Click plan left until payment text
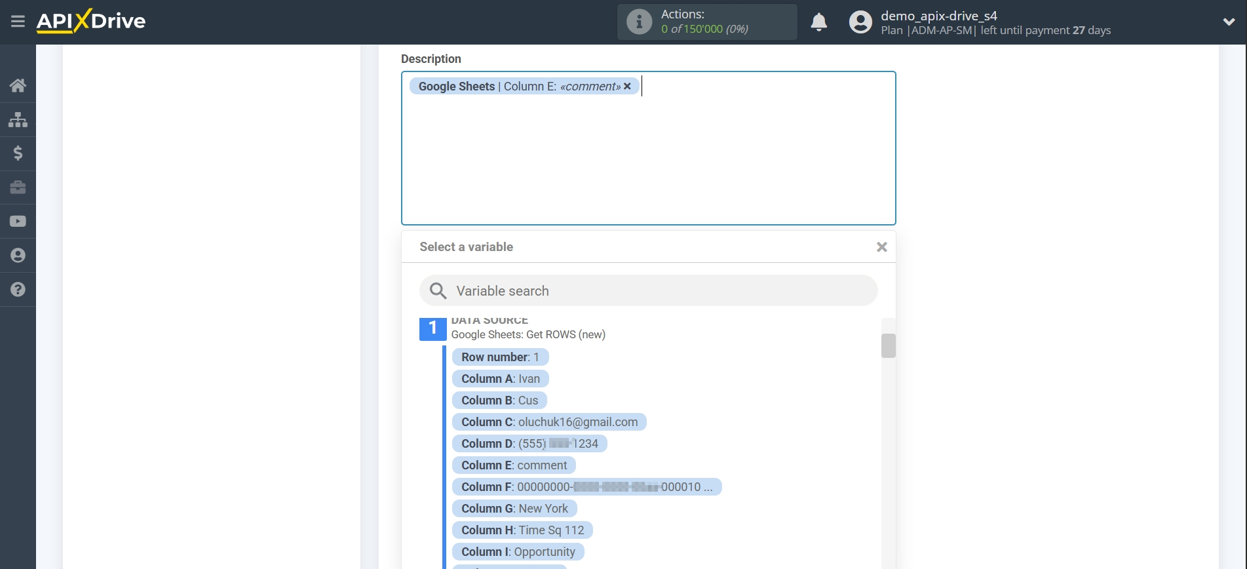 click(995, 30)
